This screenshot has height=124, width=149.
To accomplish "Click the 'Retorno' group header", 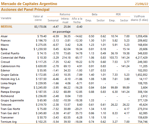I will [x=65, y=14].
